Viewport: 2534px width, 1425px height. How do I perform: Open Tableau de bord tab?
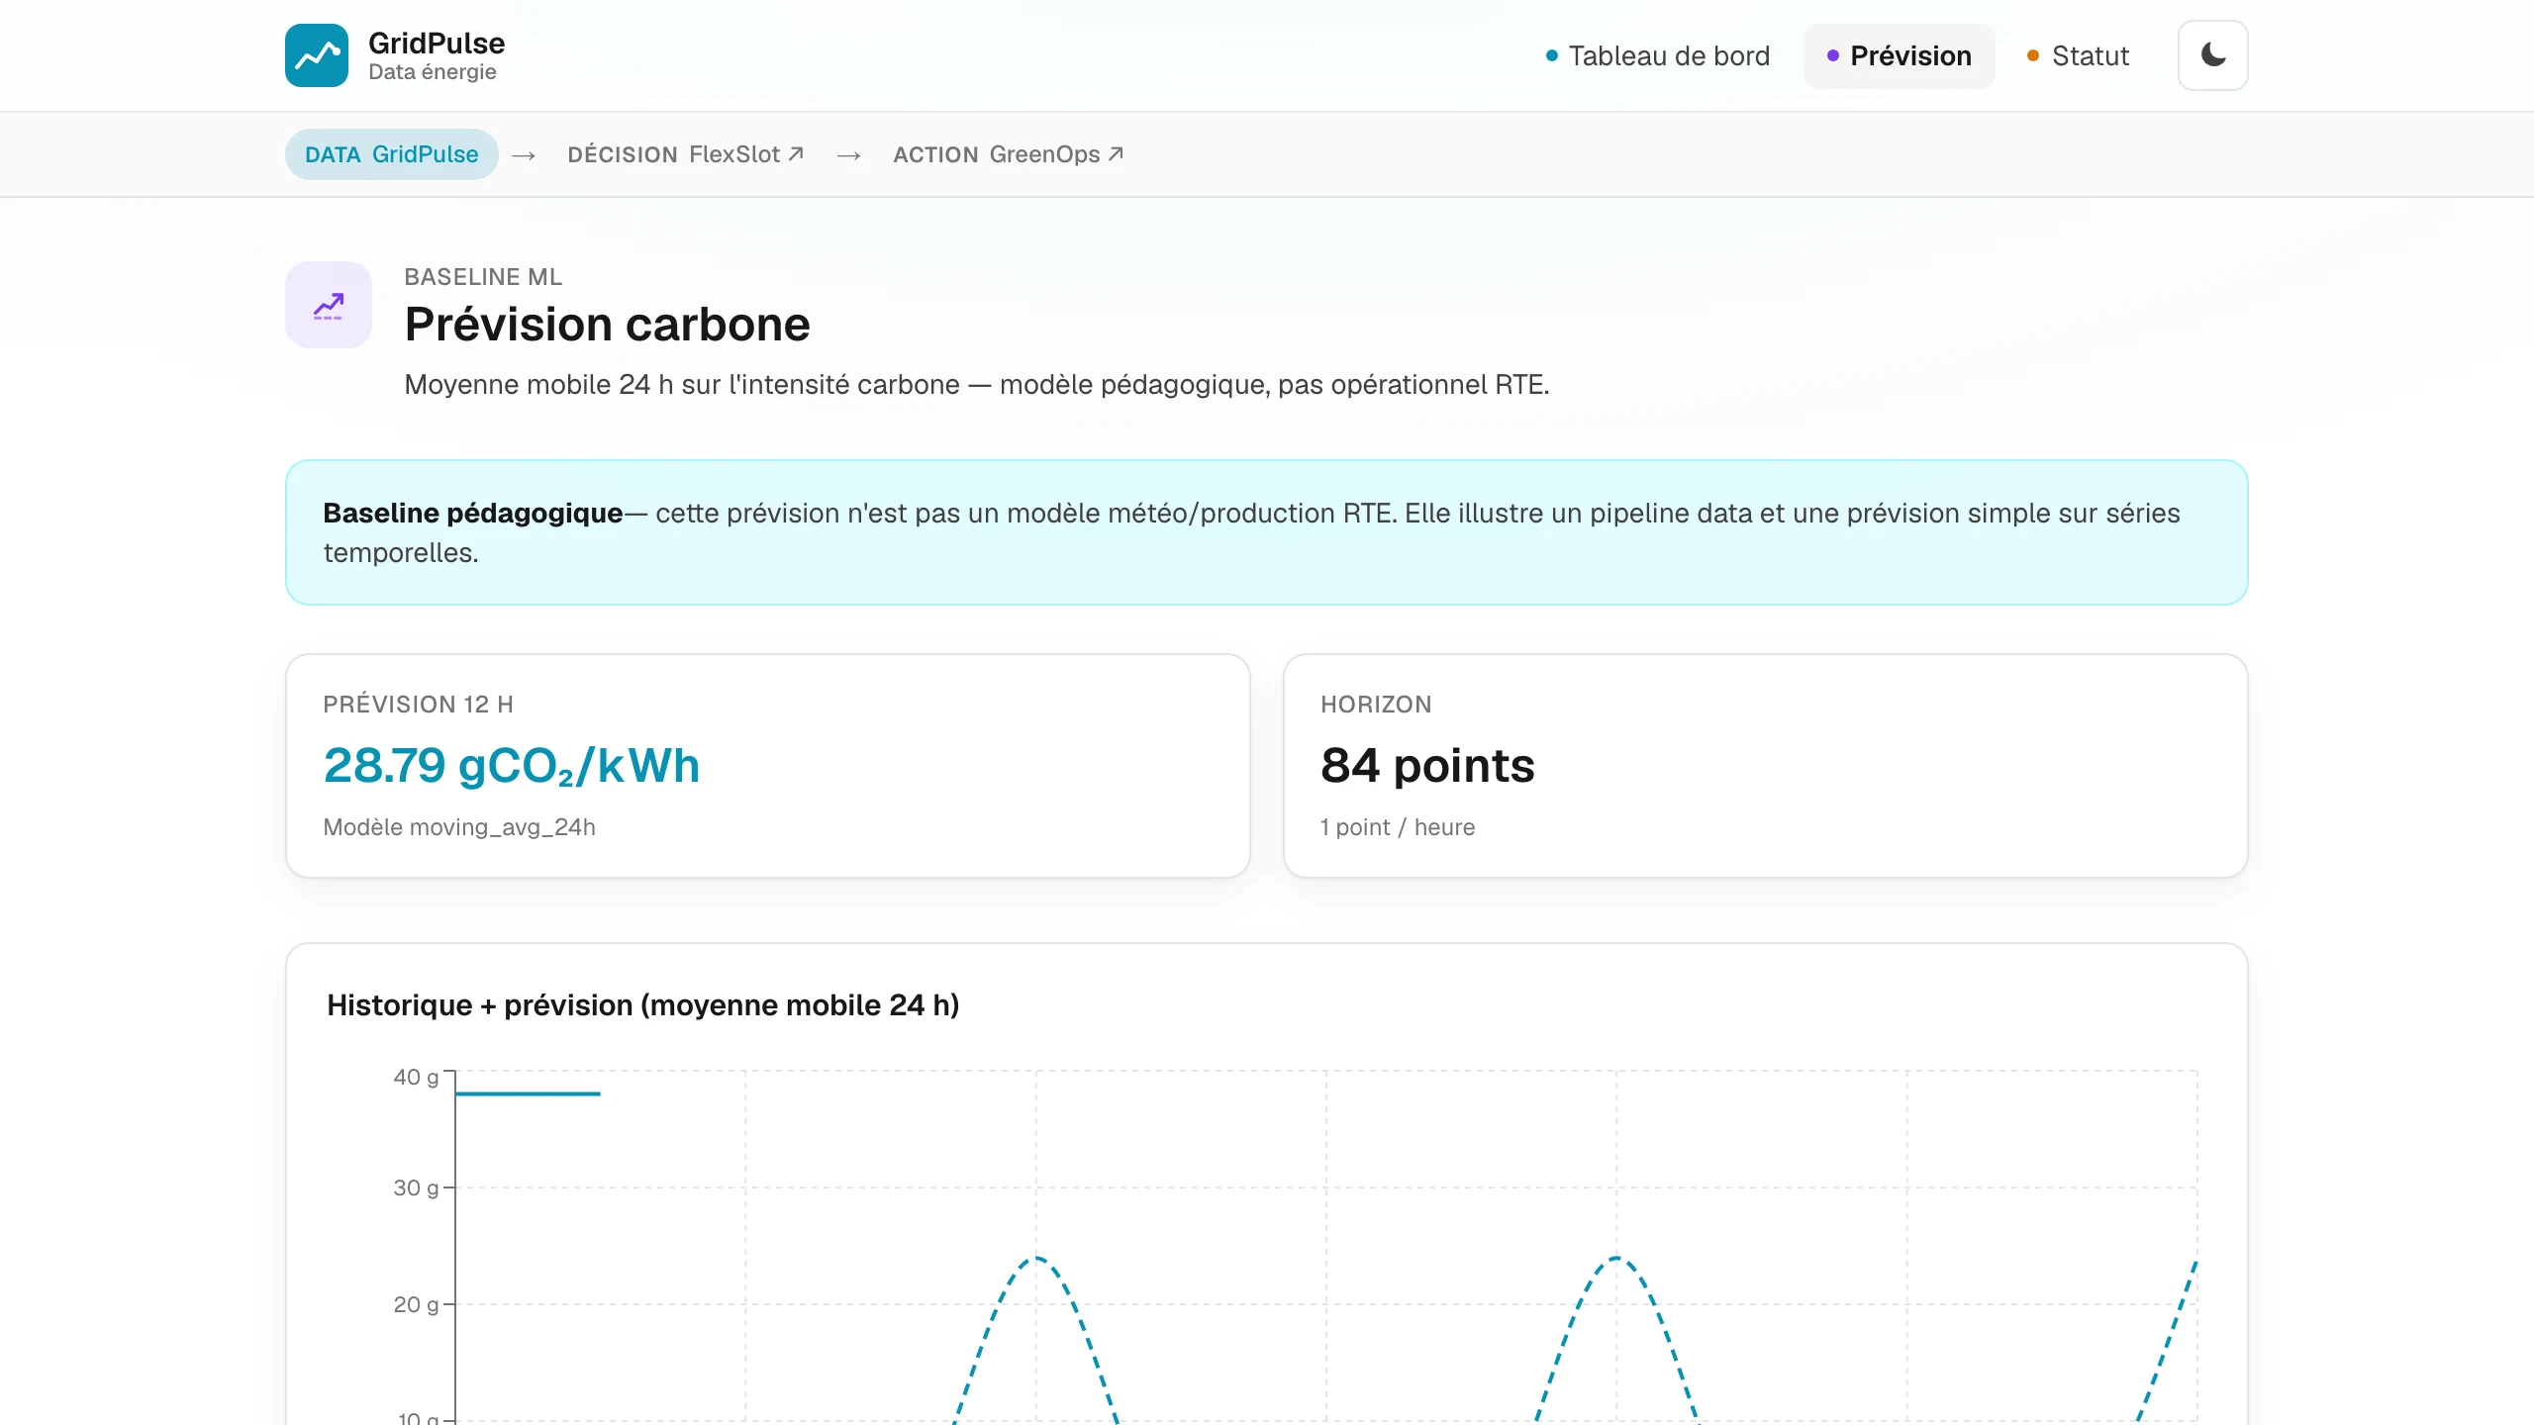click(1658, 55)
